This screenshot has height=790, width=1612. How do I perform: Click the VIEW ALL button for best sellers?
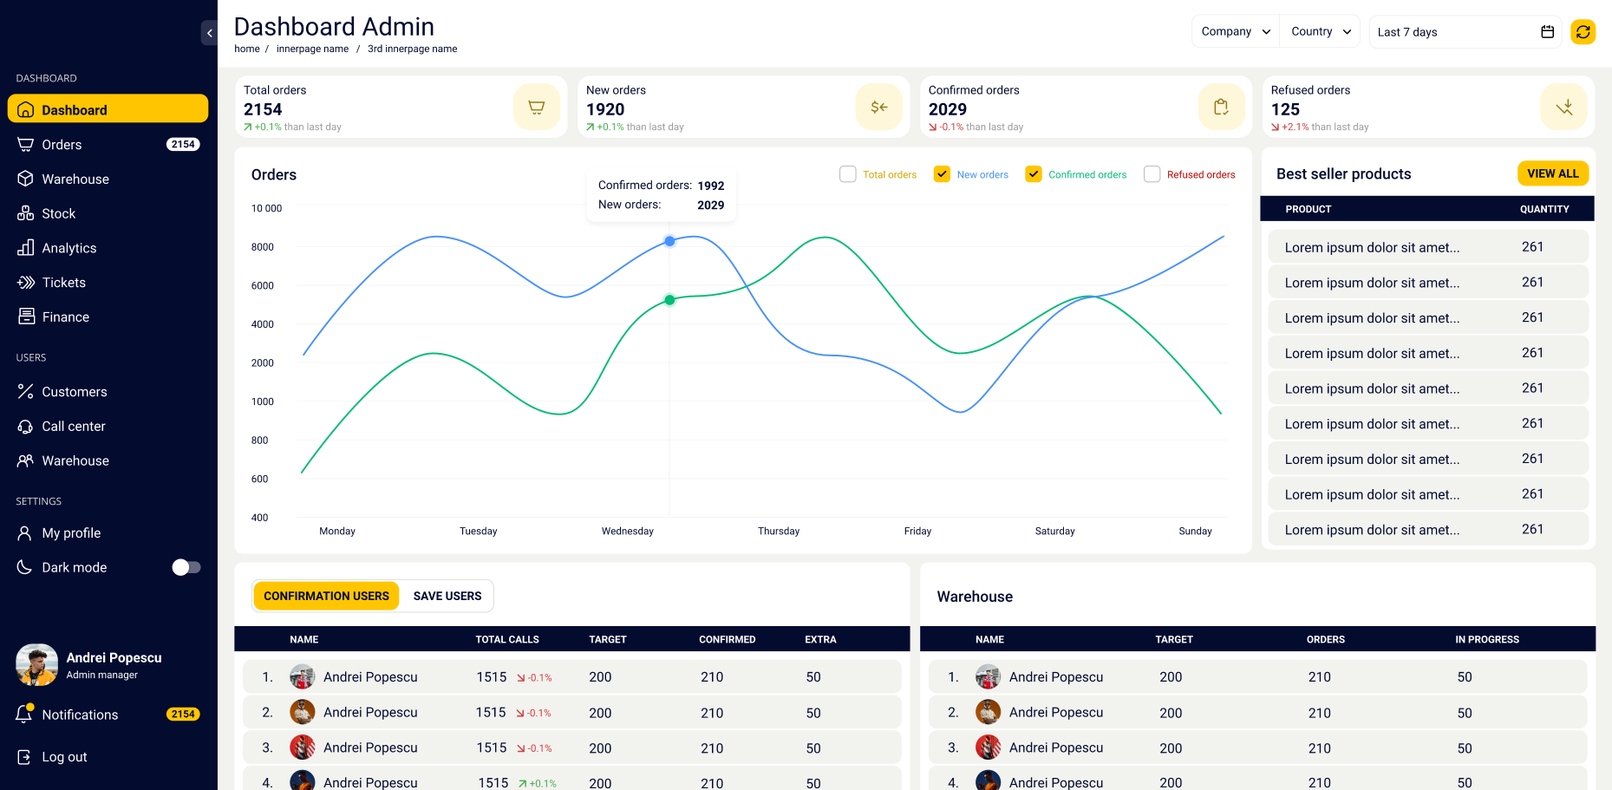coord(1553,173)
